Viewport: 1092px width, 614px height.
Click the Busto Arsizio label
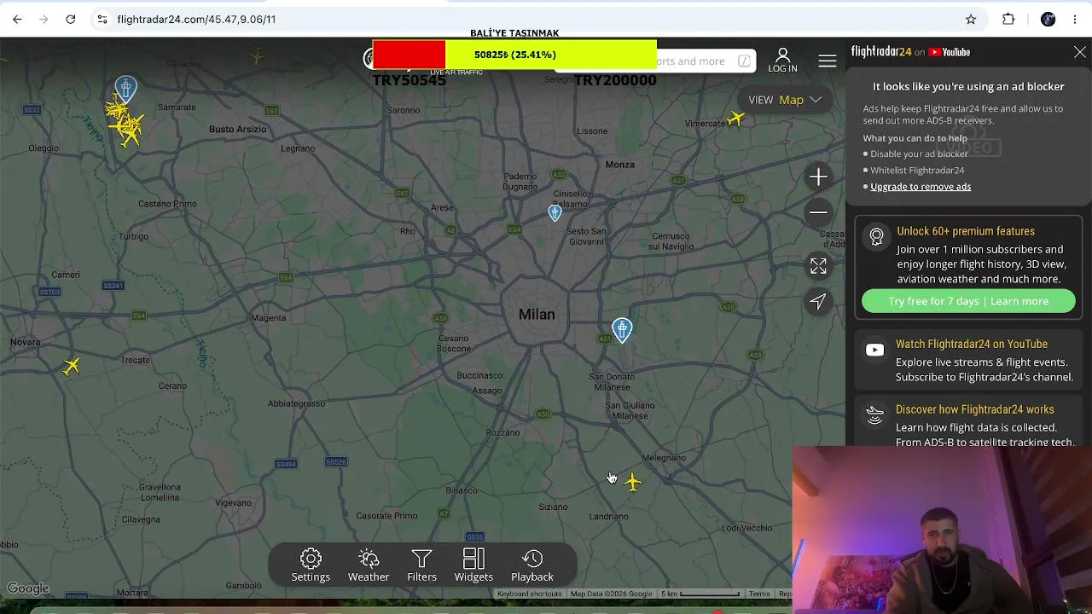point(238,130)
